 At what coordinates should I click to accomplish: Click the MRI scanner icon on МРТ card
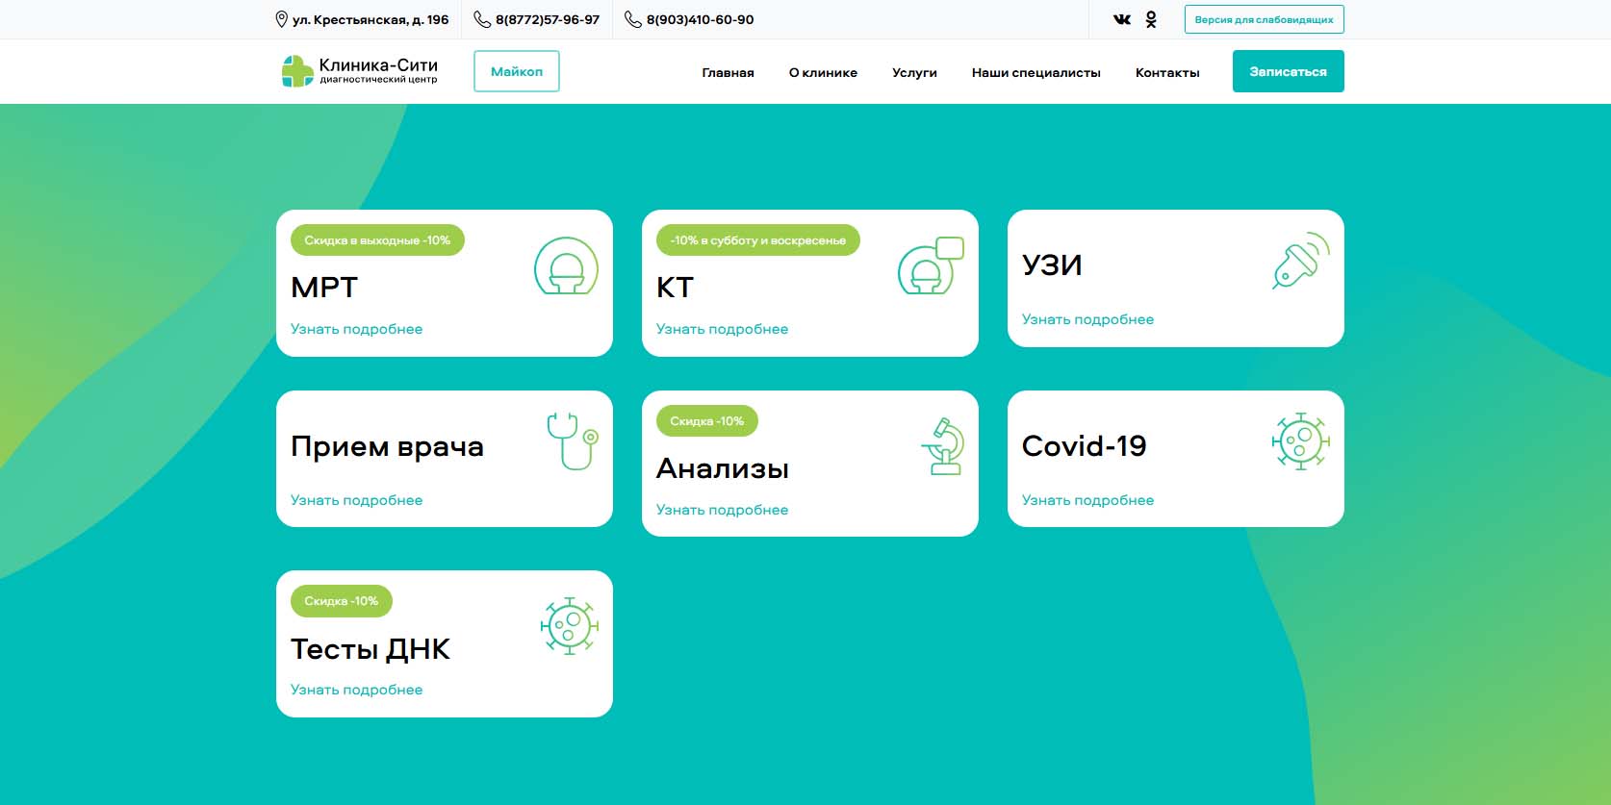coord(566,266)
